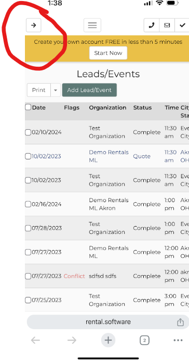Open browser more options ellipsis
The height and width of the screenshot is (361, 189).
tap(178, 340)
